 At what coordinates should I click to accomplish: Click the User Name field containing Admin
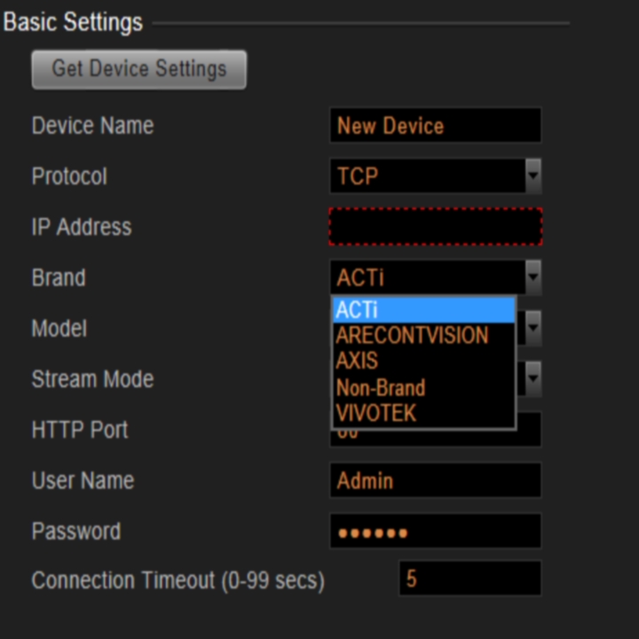click(x=435, y=481)
